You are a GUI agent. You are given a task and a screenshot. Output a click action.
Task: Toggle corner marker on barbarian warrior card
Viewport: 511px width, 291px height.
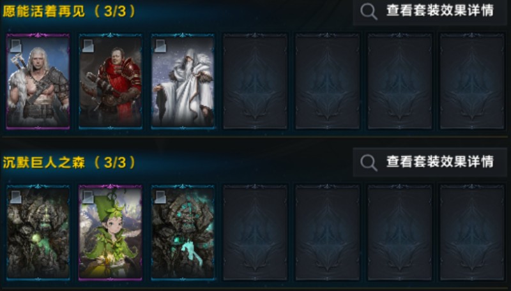pyautogui.click(x=15, y=46)
